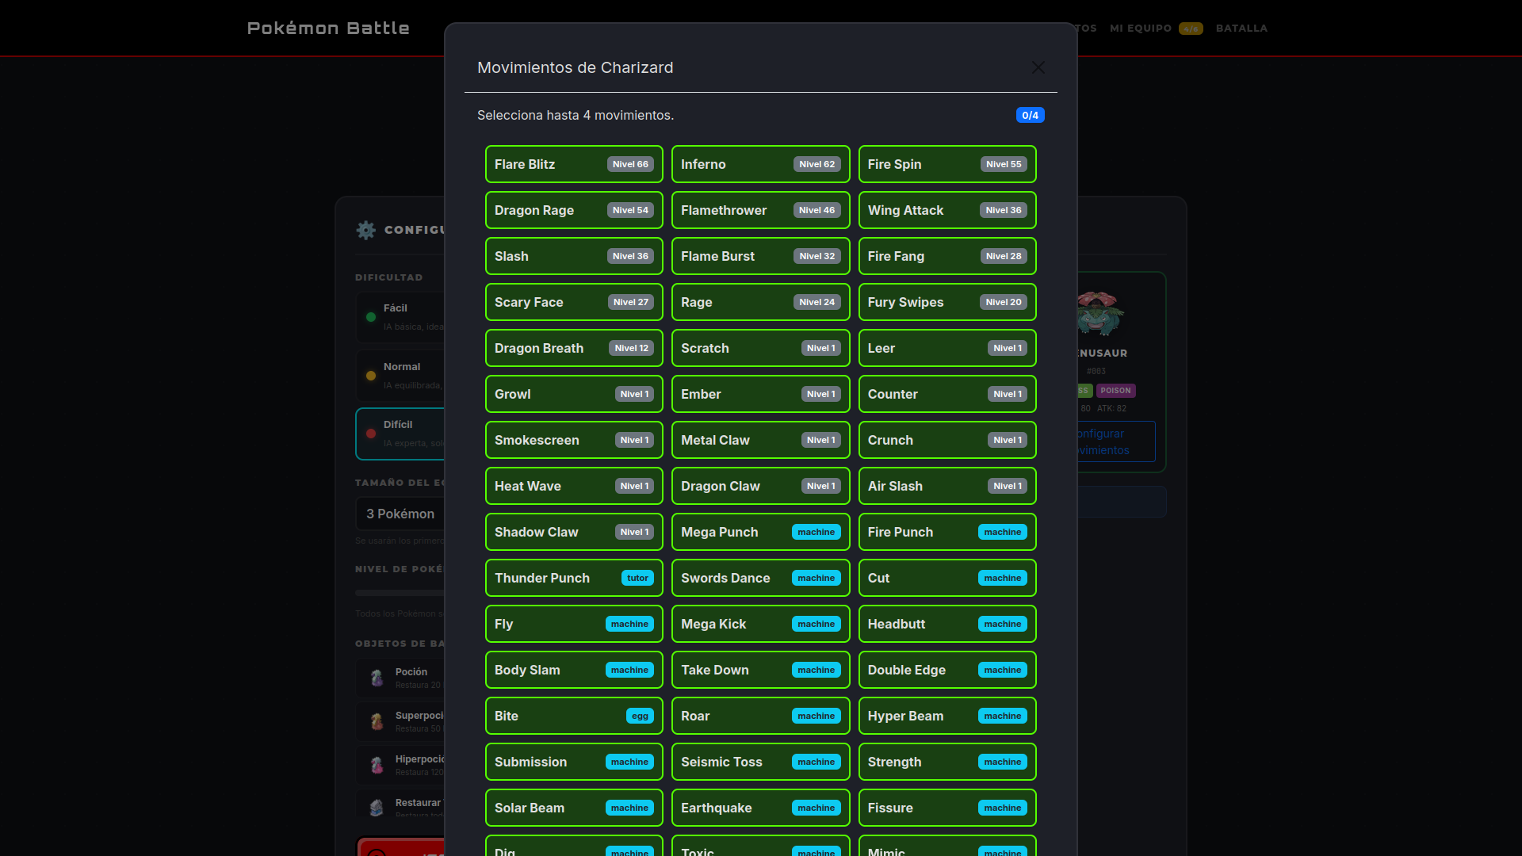Open the MI EQUIPO navigation tab
The height and width of the screenshot is (856, 1522).
pos(1157,29)
